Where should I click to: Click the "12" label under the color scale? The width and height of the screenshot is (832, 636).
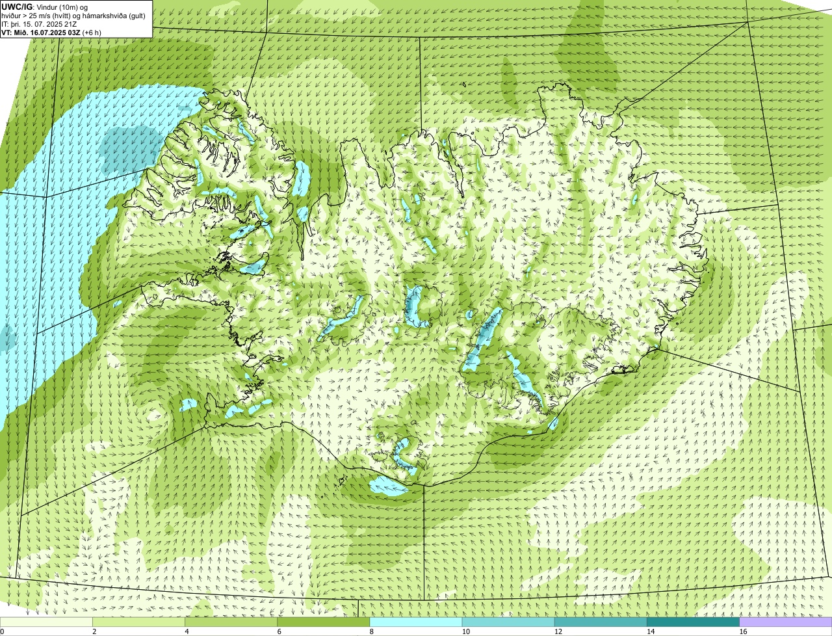[x=558, y=631]
